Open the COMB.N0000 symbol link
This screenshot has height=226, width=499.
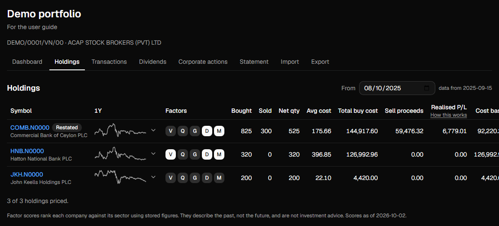tap(30, 128)
